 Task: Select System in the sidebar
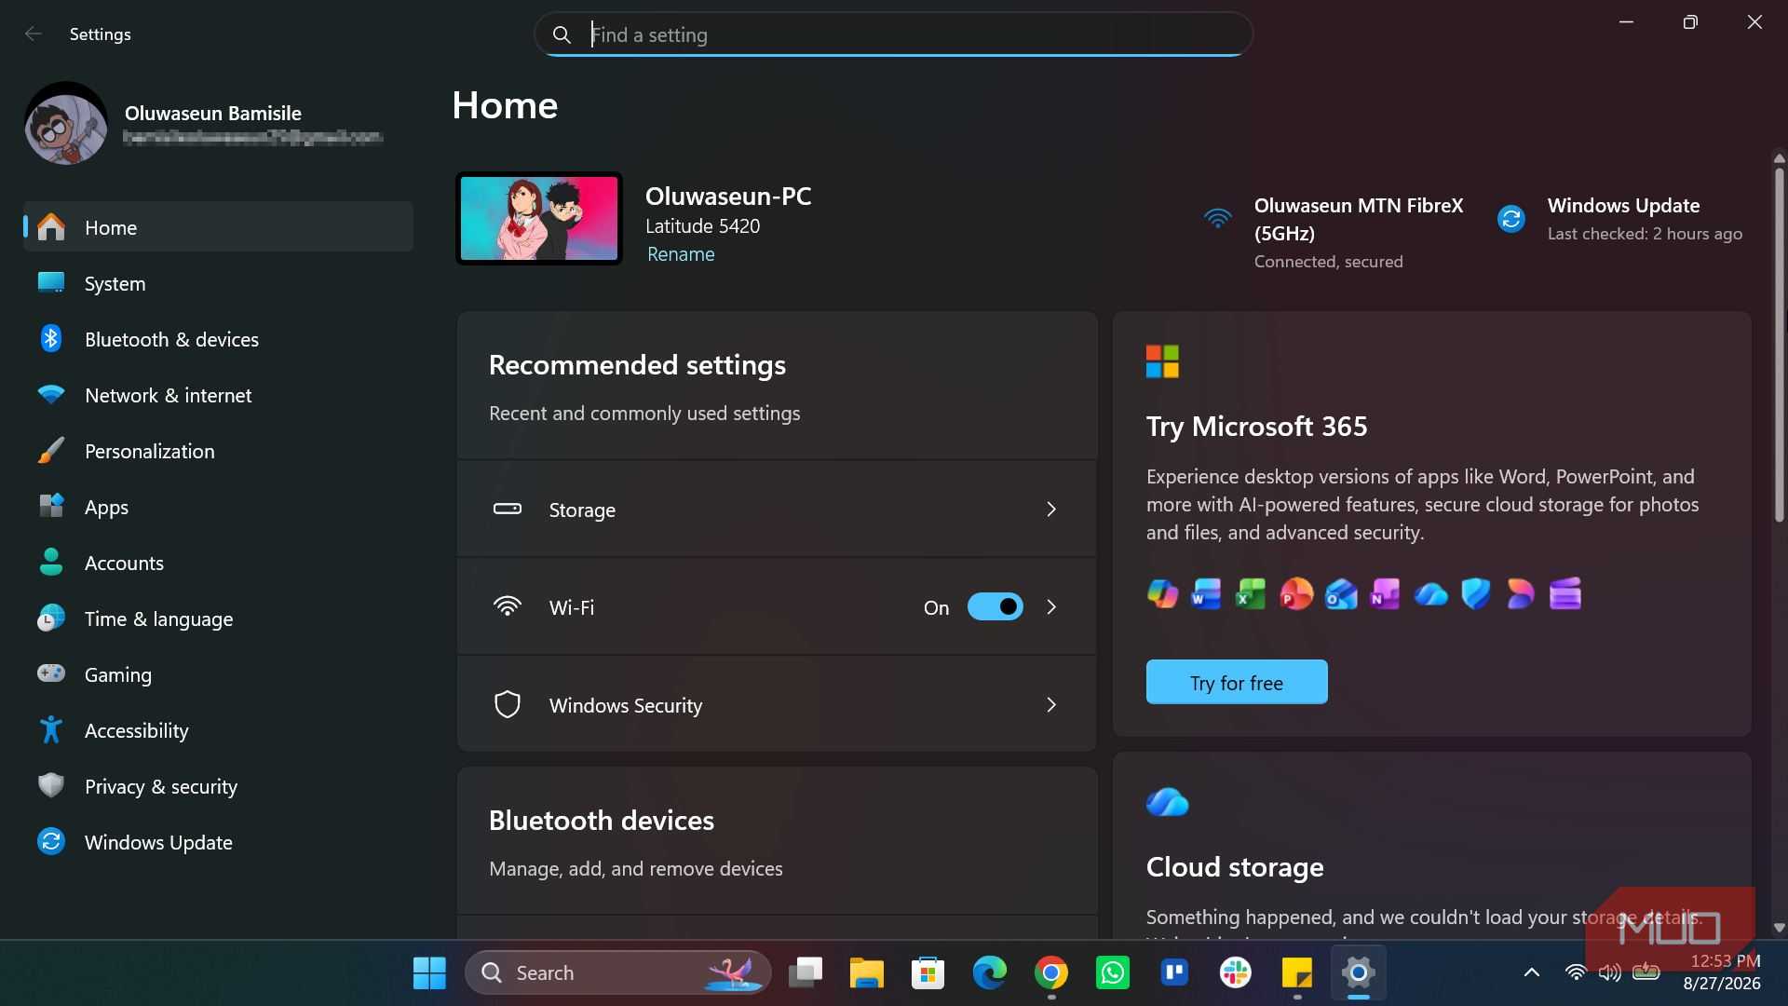coord(218,283)
